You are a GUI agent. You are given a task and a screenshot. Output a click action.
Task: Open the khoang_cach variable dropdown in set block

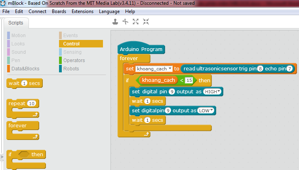pyautogui.click(x=170, y=69)
